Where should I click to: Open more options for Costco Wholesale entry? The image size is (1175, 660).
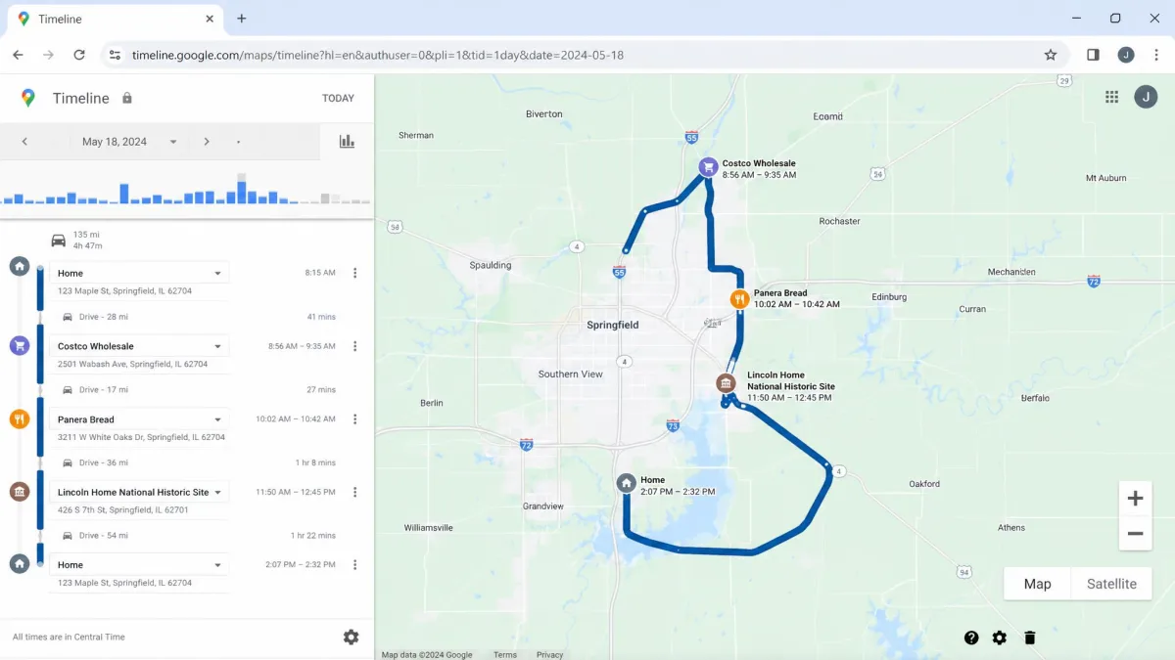[354, 346]
